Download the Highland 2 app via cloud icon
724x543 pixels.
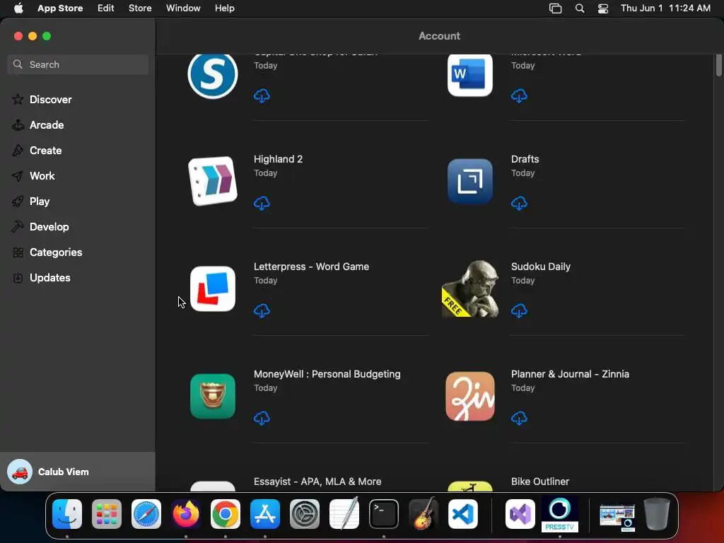pos(262,203)
